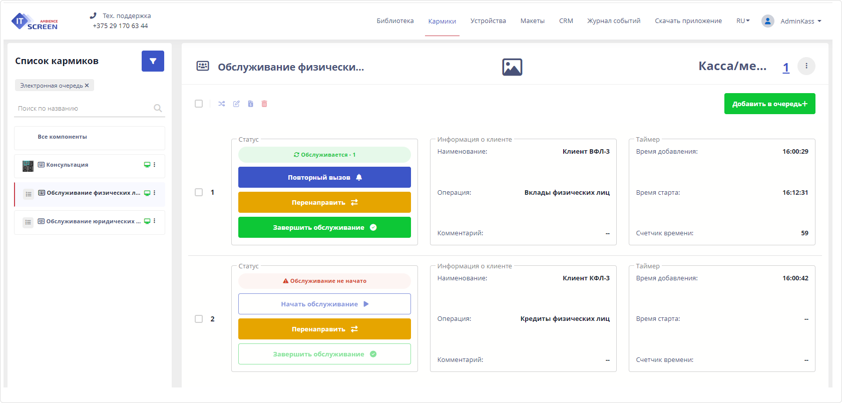Click list icon of Обслуживание юридических row
The height and width of the screenshot is (403, 842).
(28, 222)
